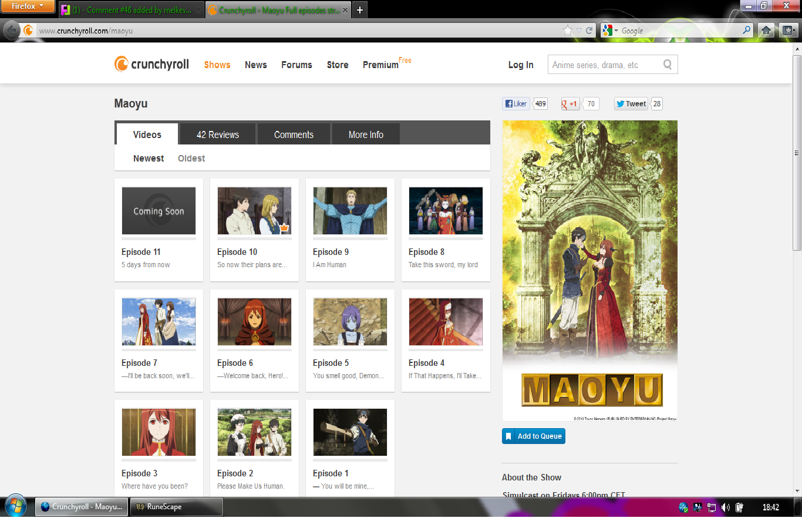Click the Add to Queue button

[534, 436]
